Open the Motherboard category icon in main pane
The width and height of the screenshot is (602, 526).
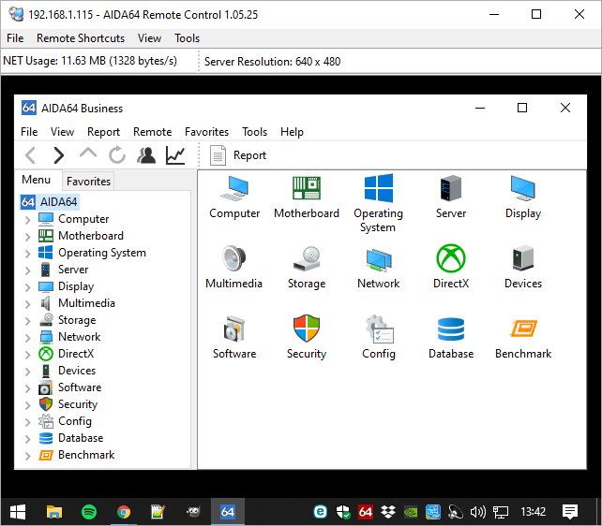coord(307,188)
